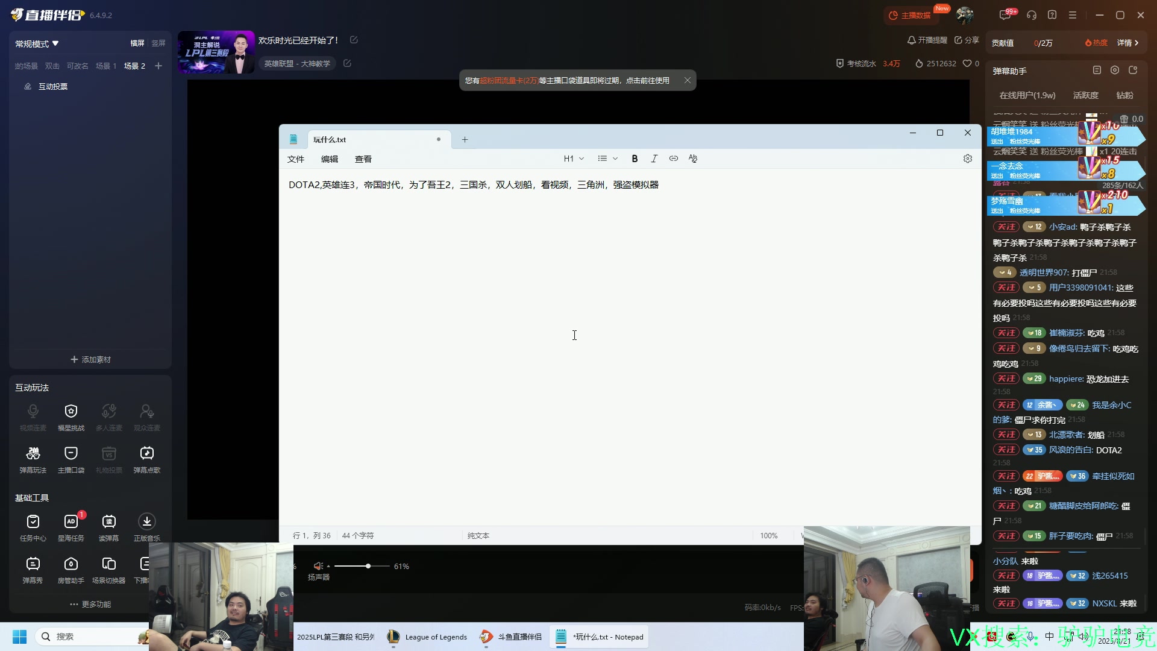Image resolution: width=1157 pixels, height=651 pixels.
Task: Open 文件 menu in Notepad
Action: pyautogui.click(x=296, y=159)
